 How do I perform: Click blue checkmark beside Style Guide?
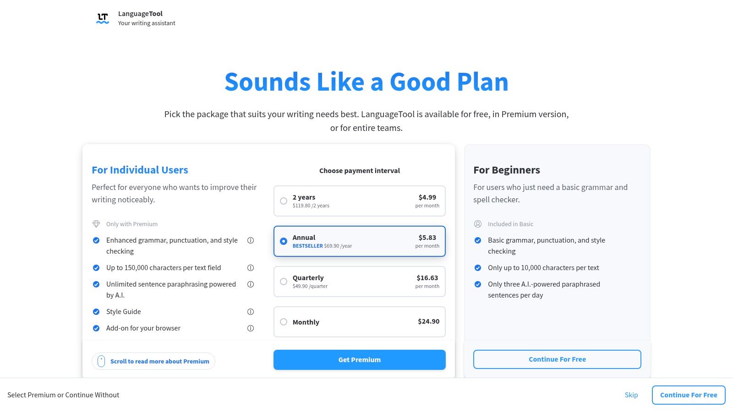coord(96,312)
